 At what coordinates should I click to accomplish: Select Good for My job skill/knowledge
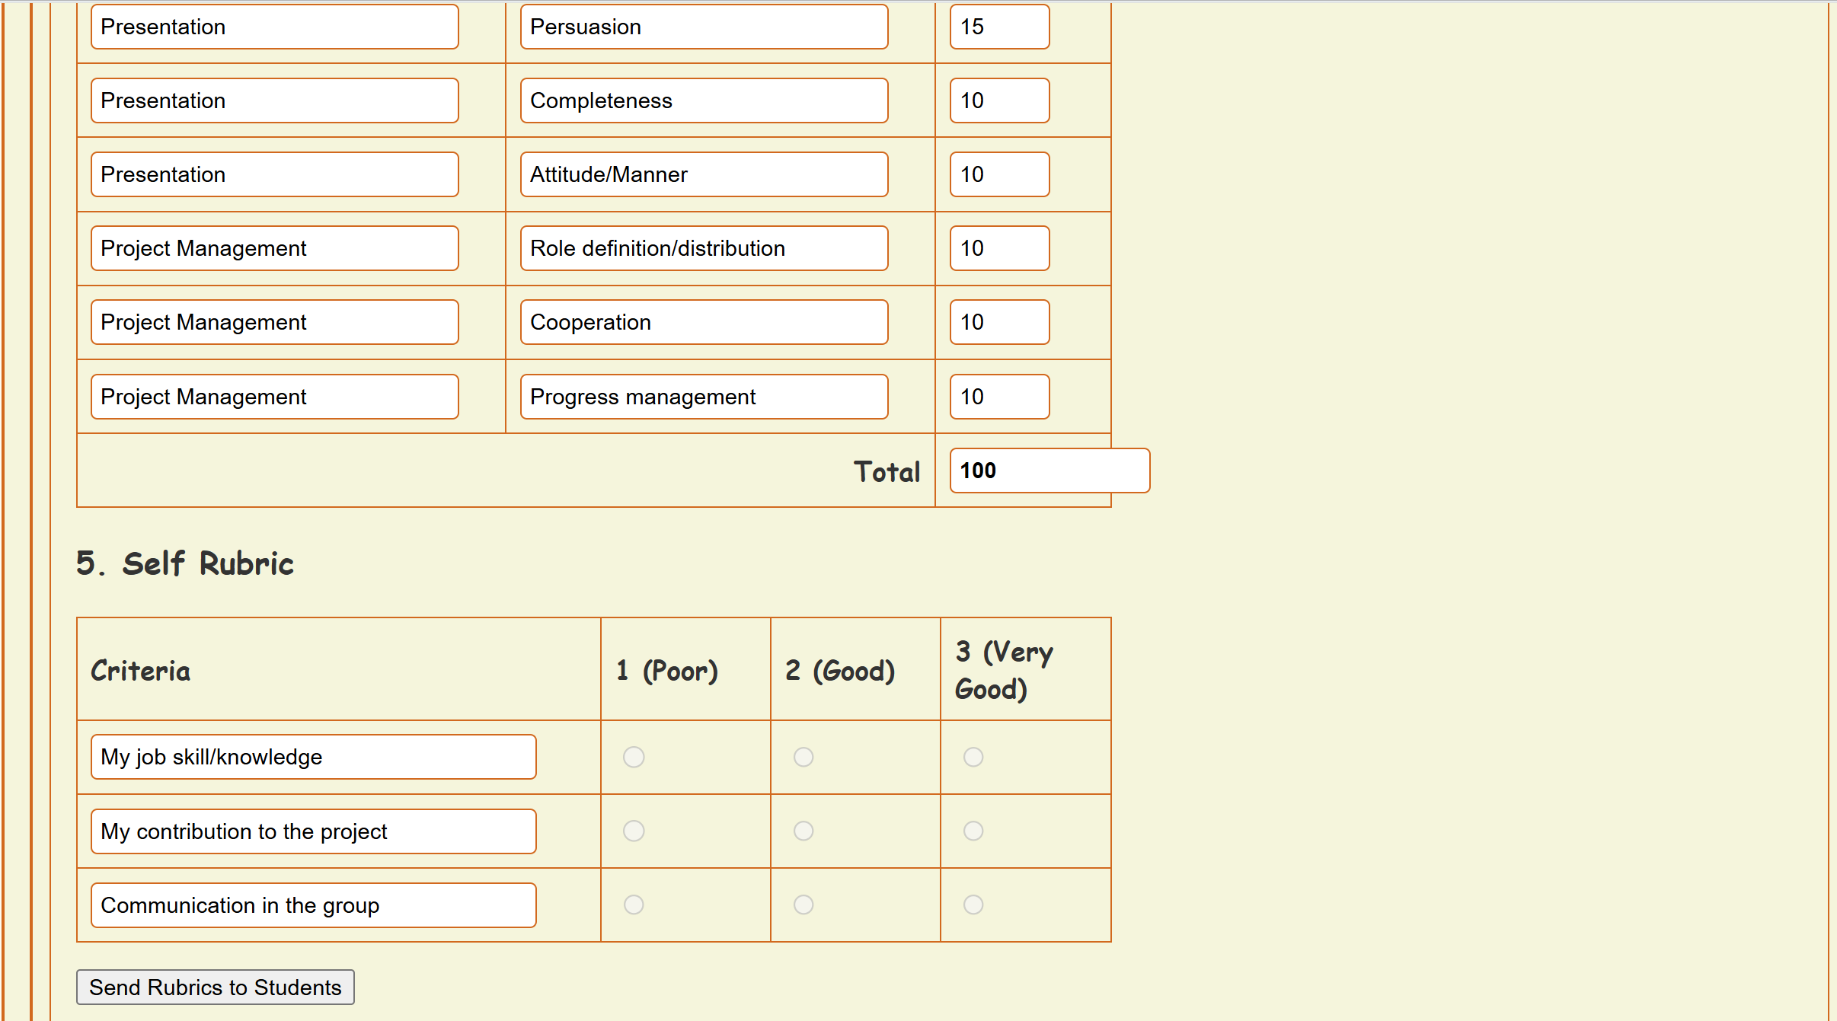point(803,757)
